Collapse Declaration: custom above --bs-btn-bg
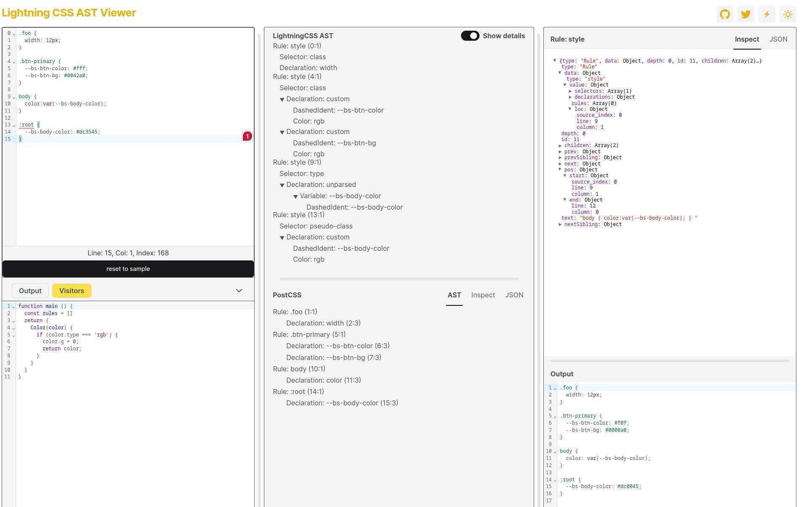This screenshot has width=801, height=507. click(x=282, y=132)
